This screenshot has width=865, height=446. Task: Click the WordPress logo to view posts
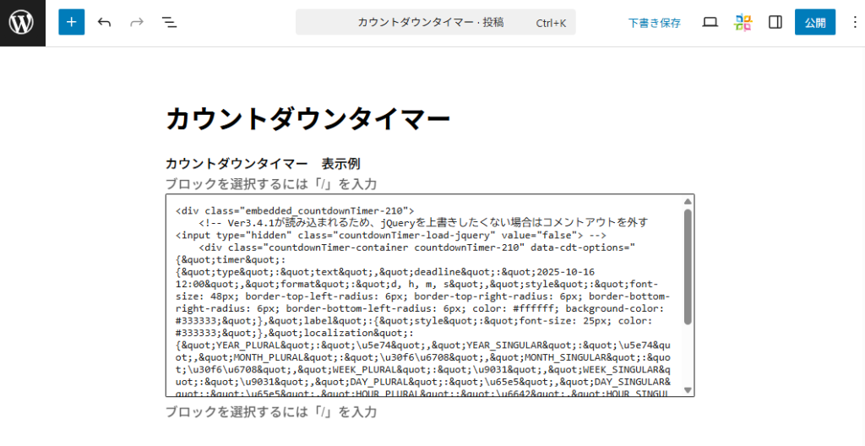(x=22, y=23)
